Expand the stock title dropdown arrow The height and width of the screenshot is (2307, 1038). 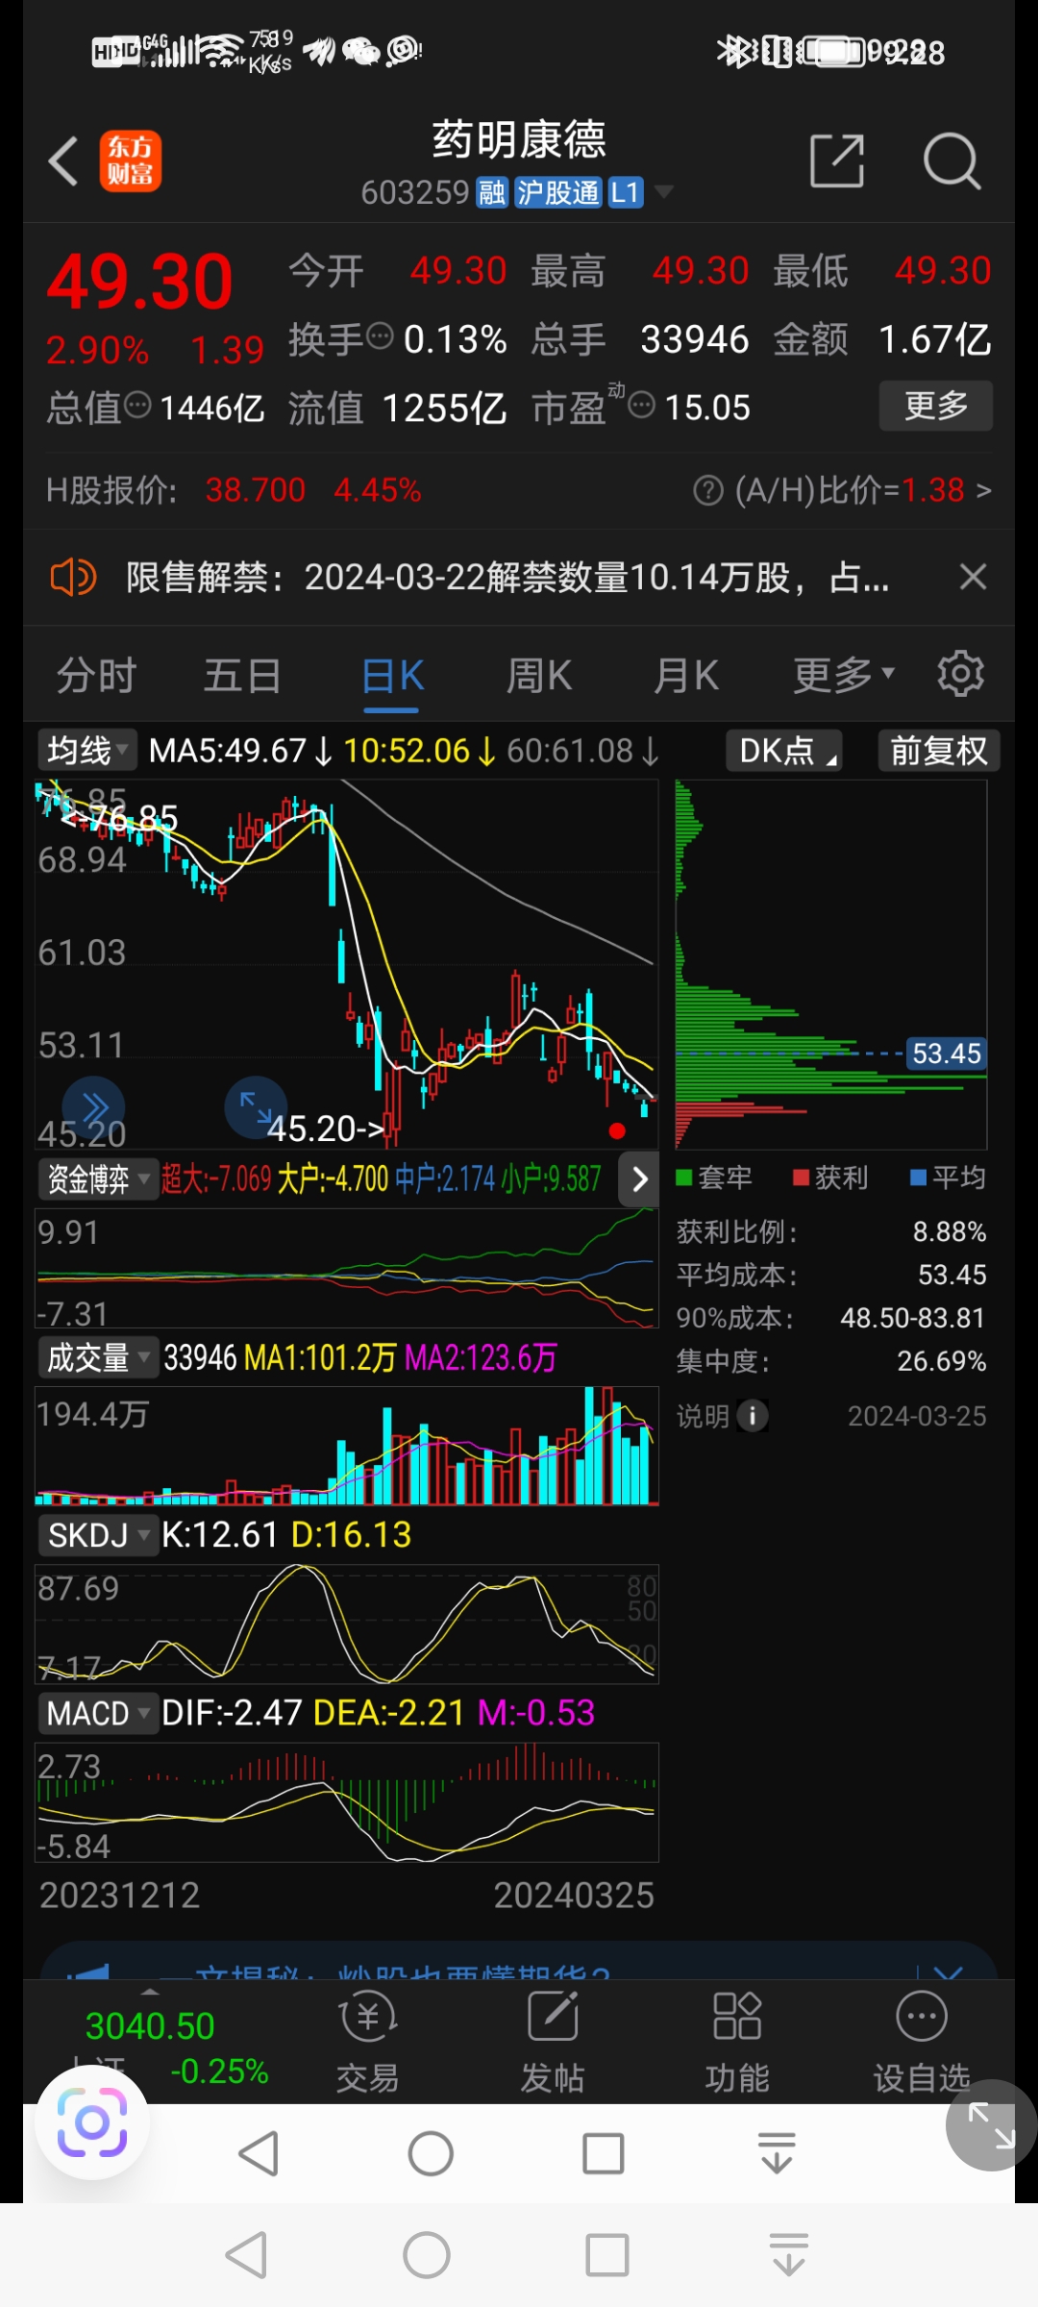[663, 192]
